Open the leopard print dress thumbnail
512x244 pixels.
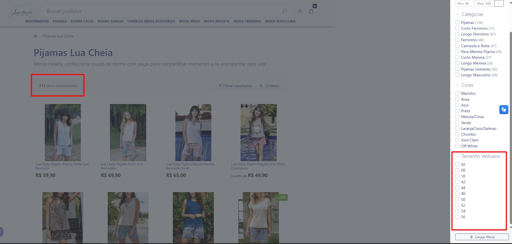pos(63,217)
